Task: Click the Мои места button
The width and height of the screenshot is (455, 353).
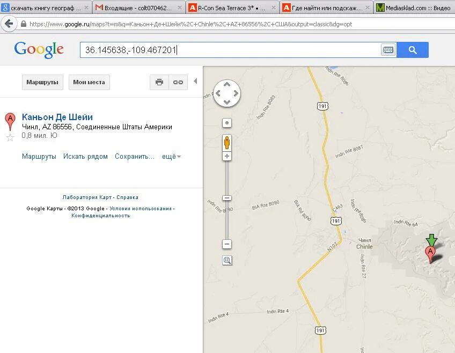Action: (89, 82)
